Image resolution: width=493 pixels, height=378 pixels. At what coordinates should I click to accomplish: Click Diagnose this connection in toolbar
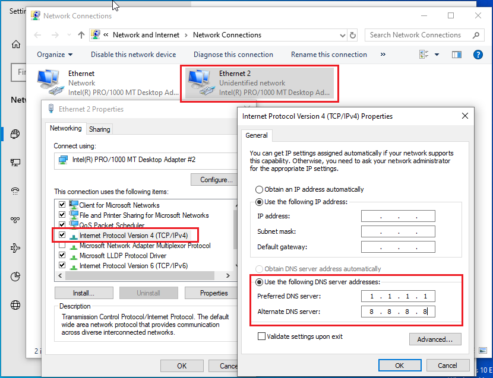click(x=233, y=55)
